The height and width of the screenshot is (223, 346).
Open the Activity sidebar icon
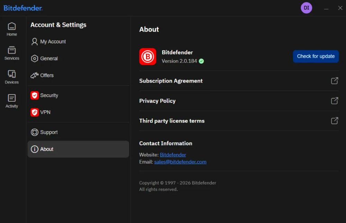12,101
